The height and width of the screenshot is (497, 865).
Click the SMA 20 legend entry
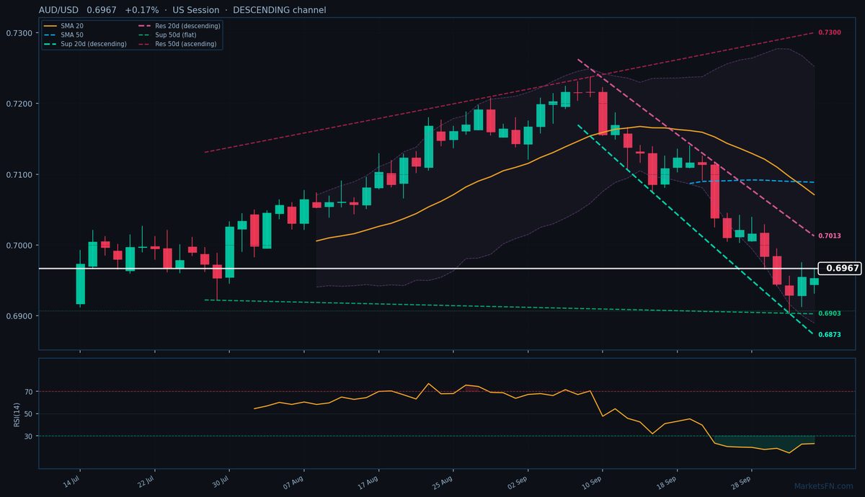point(63,26)
